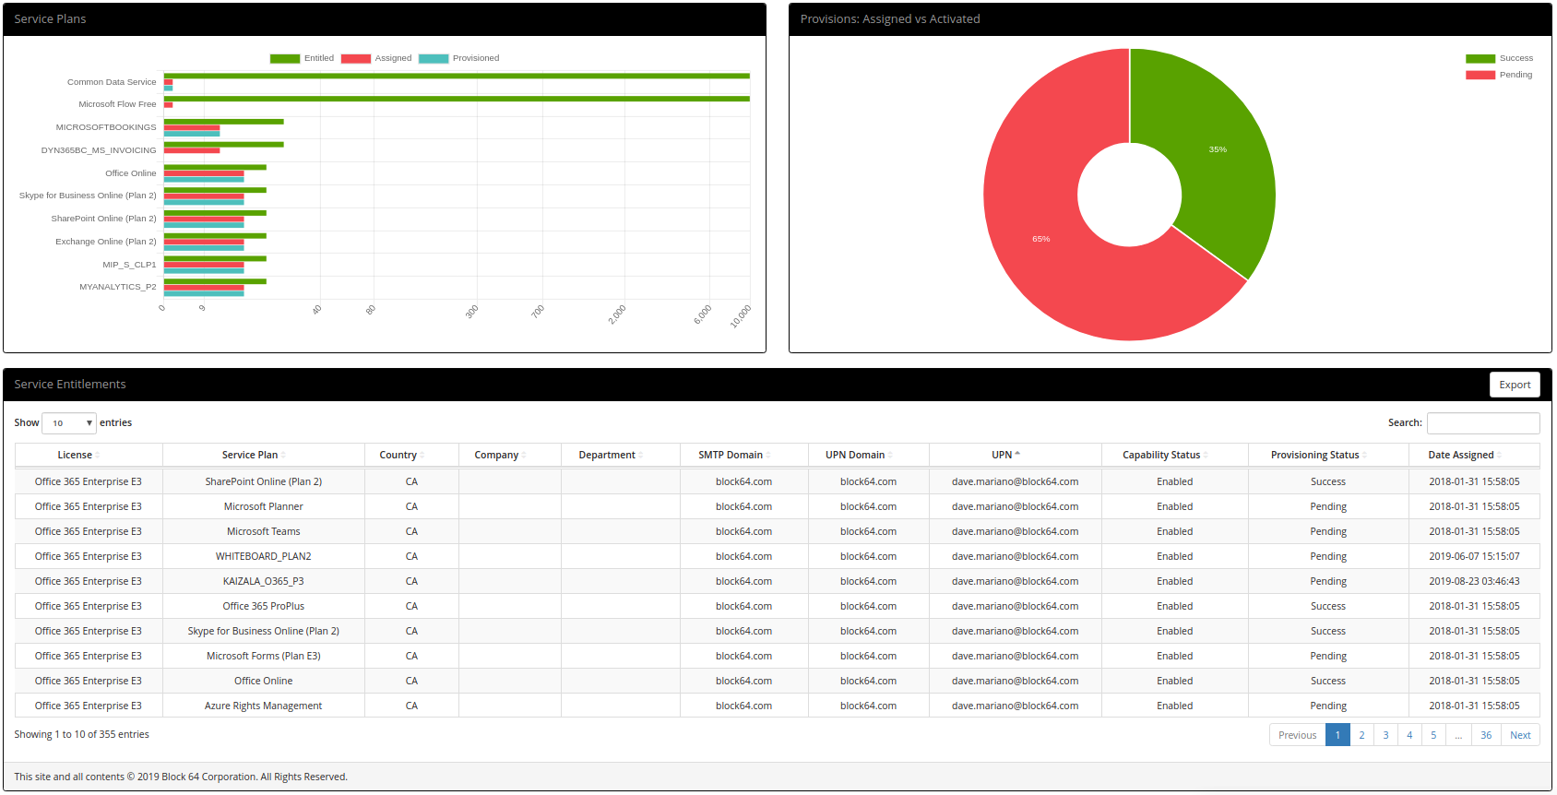
Task: Click the WHITEBOARD_PLAN2 table cell
Action: coord(264,556)
